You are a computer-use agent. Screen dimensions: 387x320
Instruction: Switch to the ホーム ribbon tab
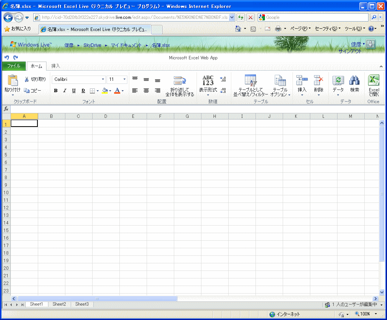point(37,66)
